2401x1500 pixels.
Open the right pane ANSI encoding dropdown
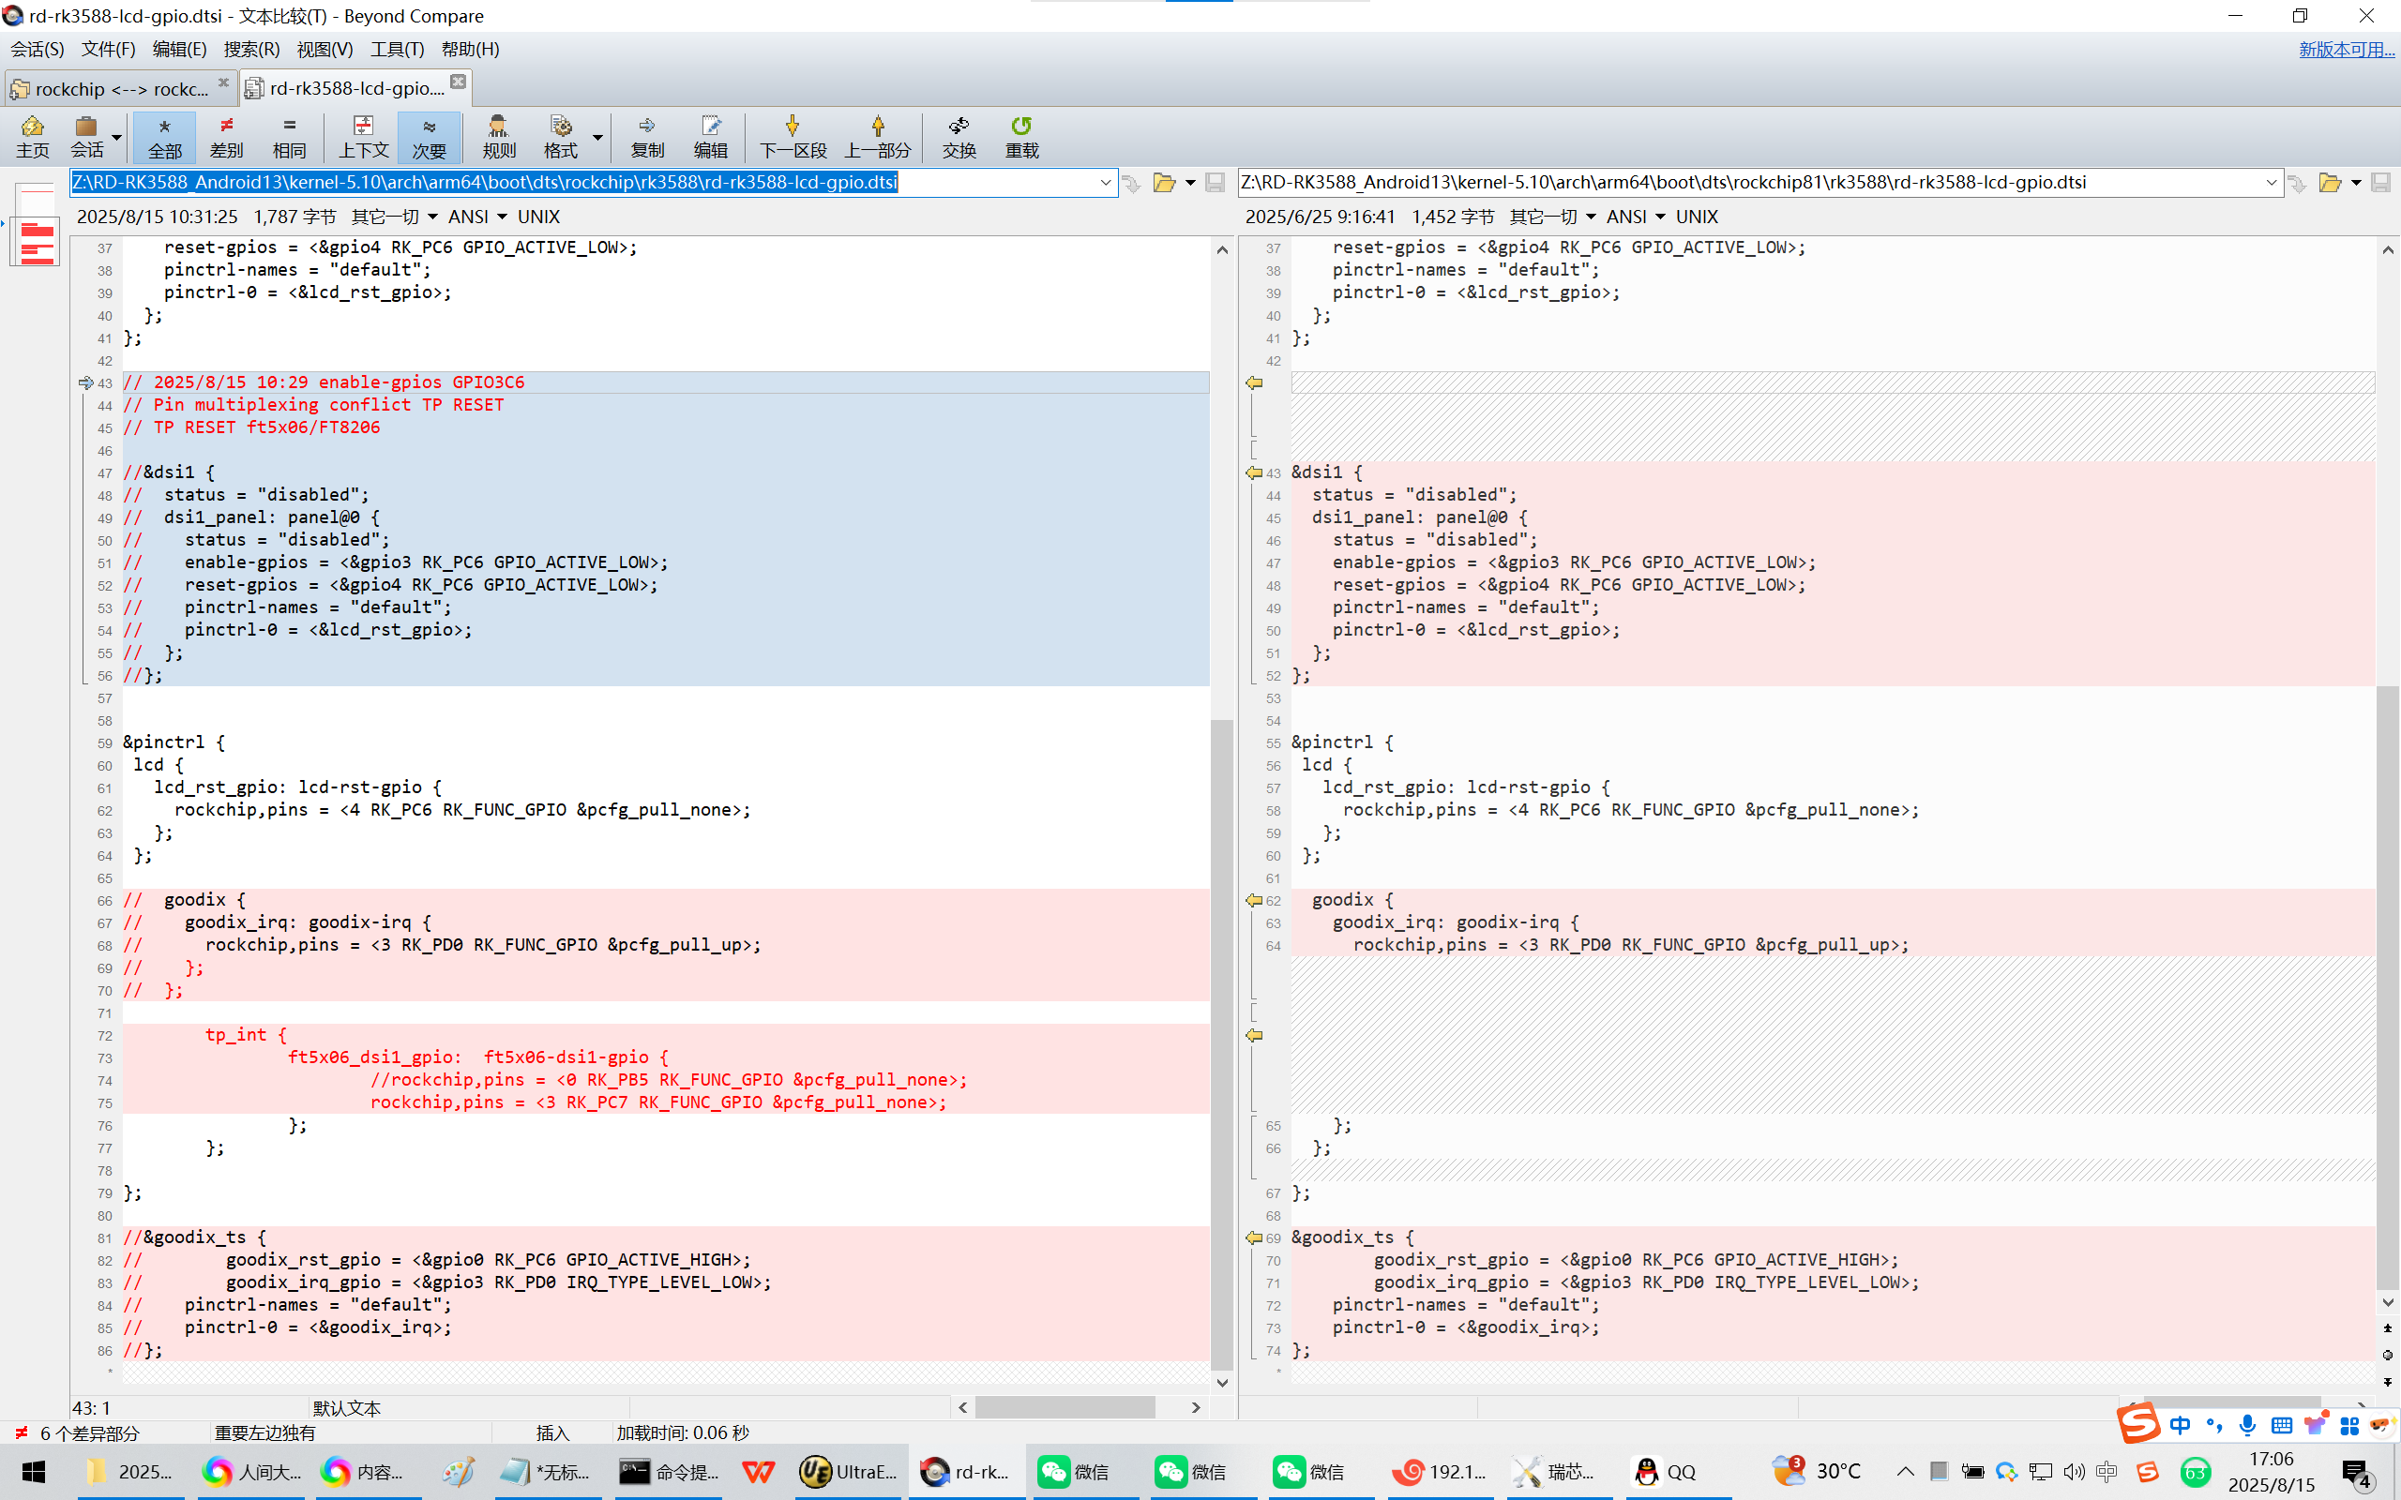coord(1636,217)
